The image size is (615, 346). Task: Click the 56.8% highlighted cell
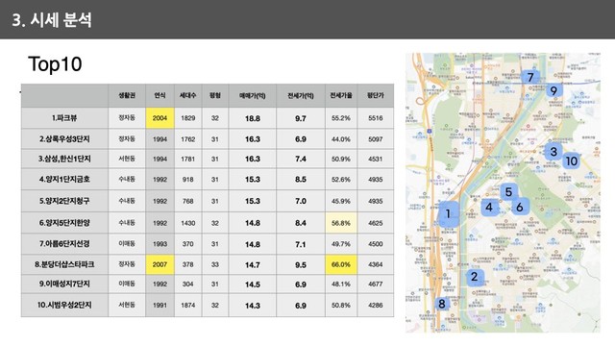tap(341, 223)
